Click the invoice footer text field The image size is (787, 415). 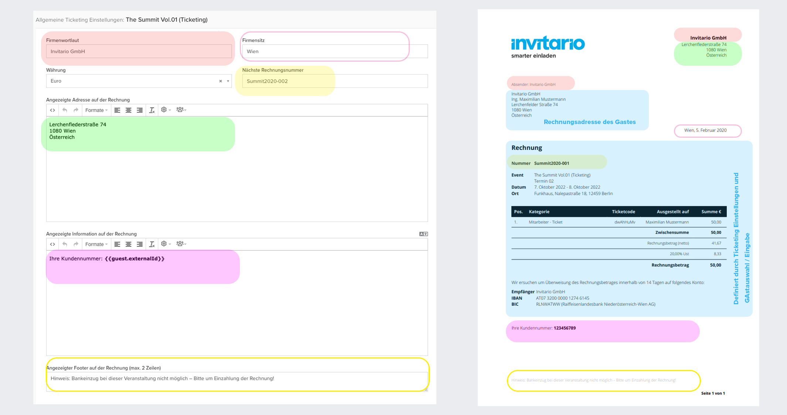[x=236, y=381]
